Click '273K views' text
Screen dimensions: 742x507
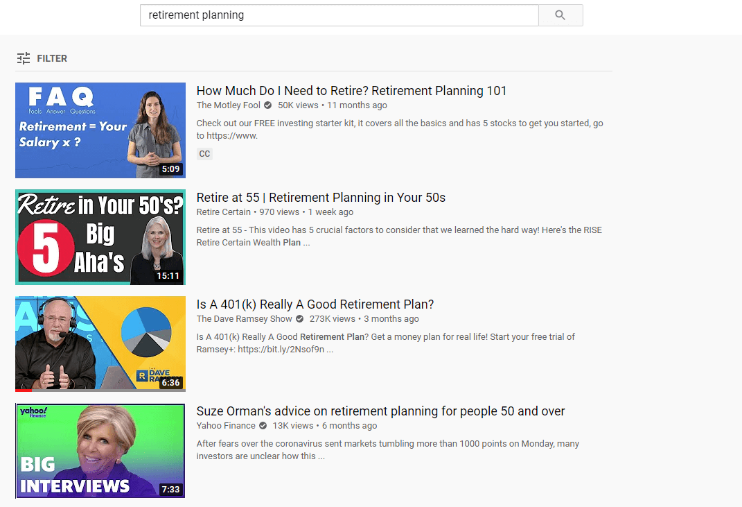332,319
